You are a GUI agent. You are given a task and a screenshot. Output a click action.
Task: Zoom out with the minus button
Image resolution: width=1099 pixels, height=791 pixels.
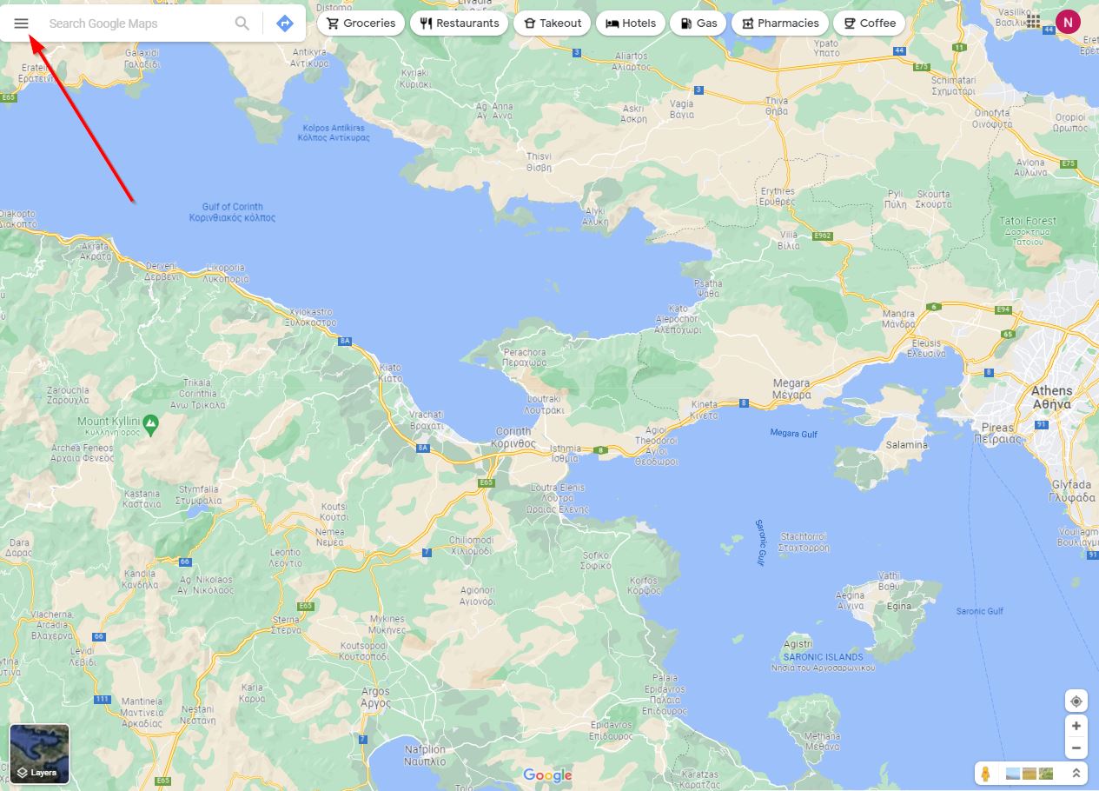[x=1076, y=748]
